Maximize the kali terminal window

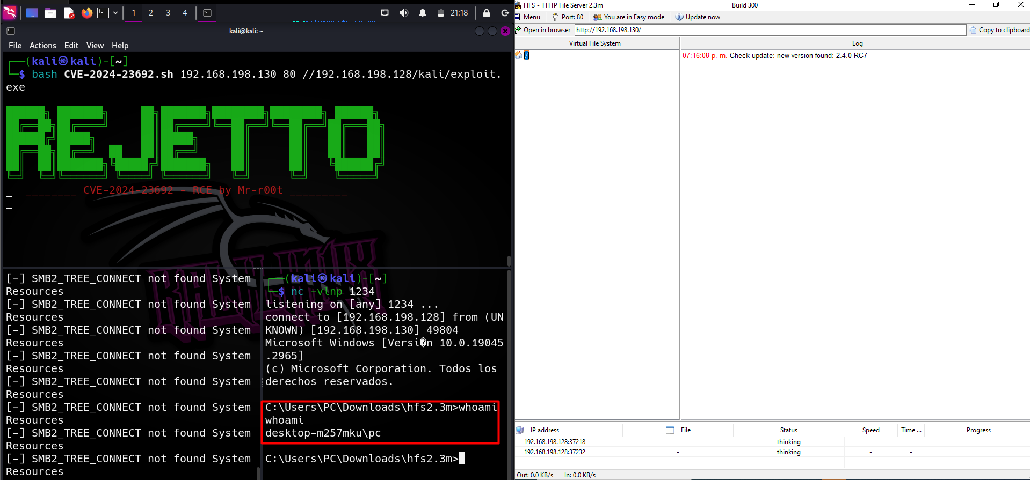492,31
